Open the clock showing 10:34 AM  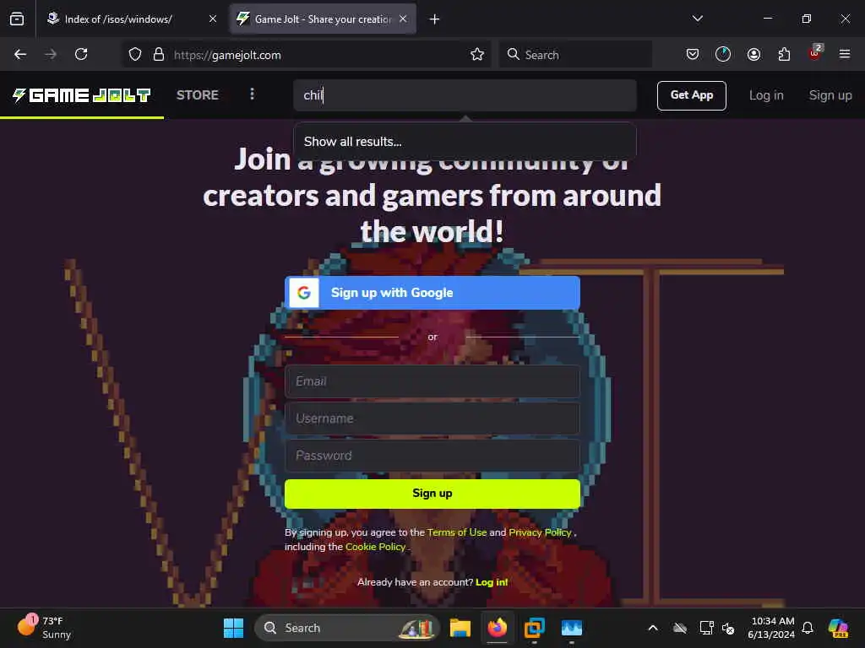[x=772, y=628]
